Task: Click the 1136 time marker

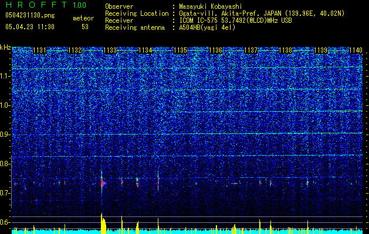Action: tap(215, 50)
